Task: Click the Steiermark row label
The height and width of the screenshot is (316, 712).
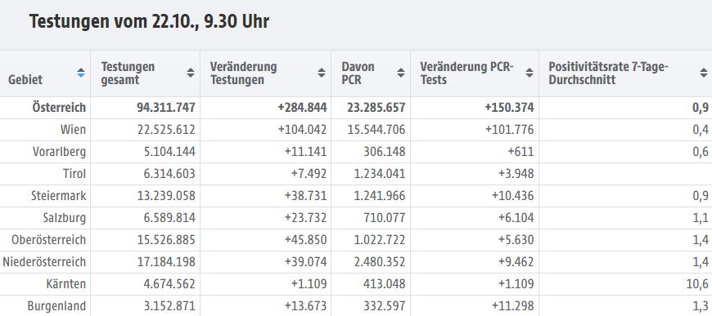Action: click(59, 196)
